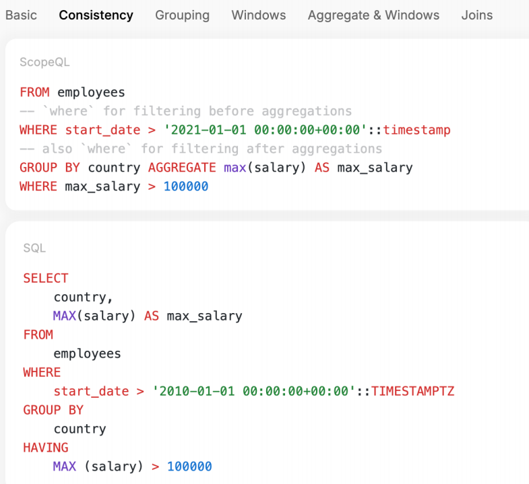Click the SQL panel label

tap(34, 248)
